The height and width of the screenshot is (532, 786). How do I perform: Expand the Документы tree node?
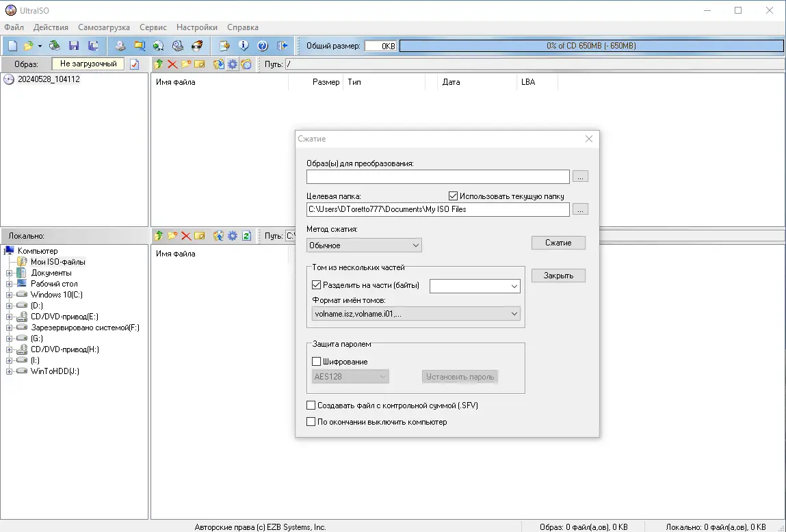pos(9,273)
